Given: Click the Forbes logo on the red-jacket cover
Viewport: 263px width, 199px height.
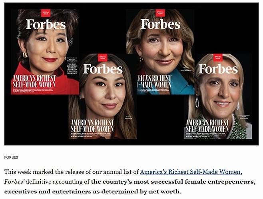Looking at the screenshot, I should [x=46, y=24].
